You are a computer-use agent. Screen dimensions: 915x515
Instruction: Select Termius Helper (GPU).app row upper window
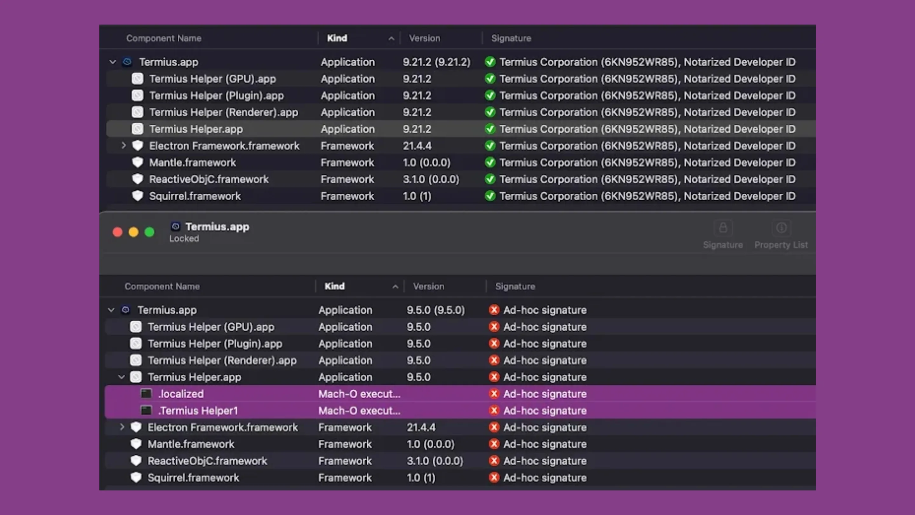click(x=461, y=79)
